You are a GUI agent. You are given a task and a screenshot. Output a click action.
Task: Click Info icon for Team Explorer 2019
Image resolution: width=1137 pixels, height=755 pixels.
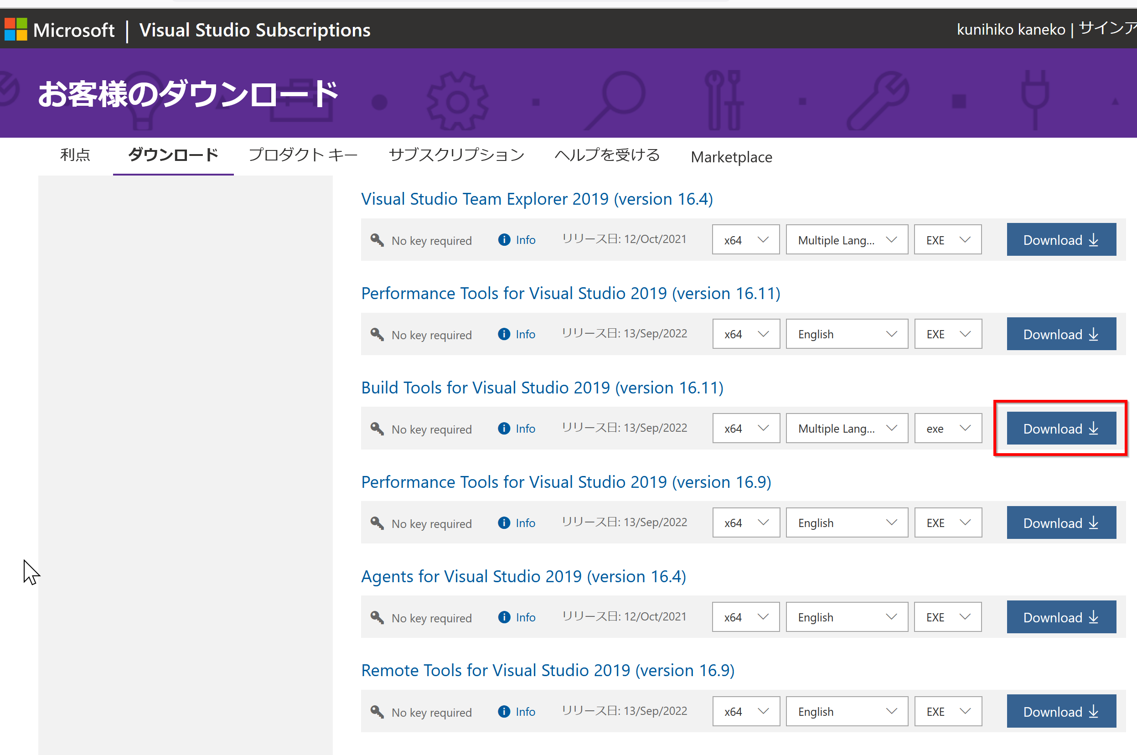(x=504, y=240)
